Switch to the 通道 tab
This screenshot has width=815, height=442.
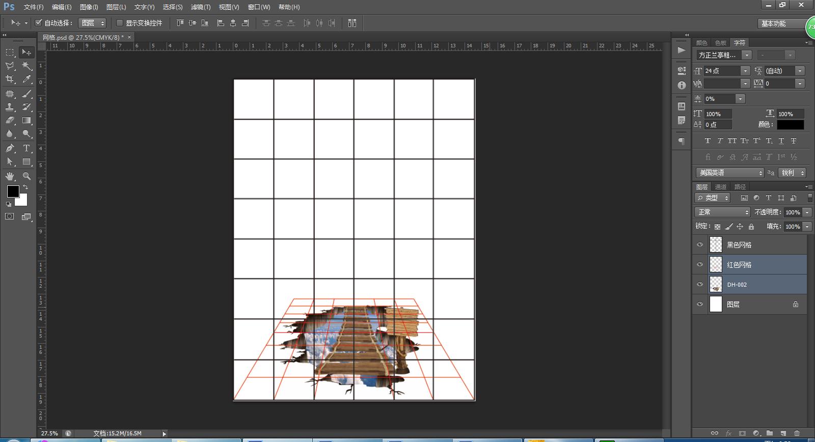pyautogui.click(x=720, y=187)
